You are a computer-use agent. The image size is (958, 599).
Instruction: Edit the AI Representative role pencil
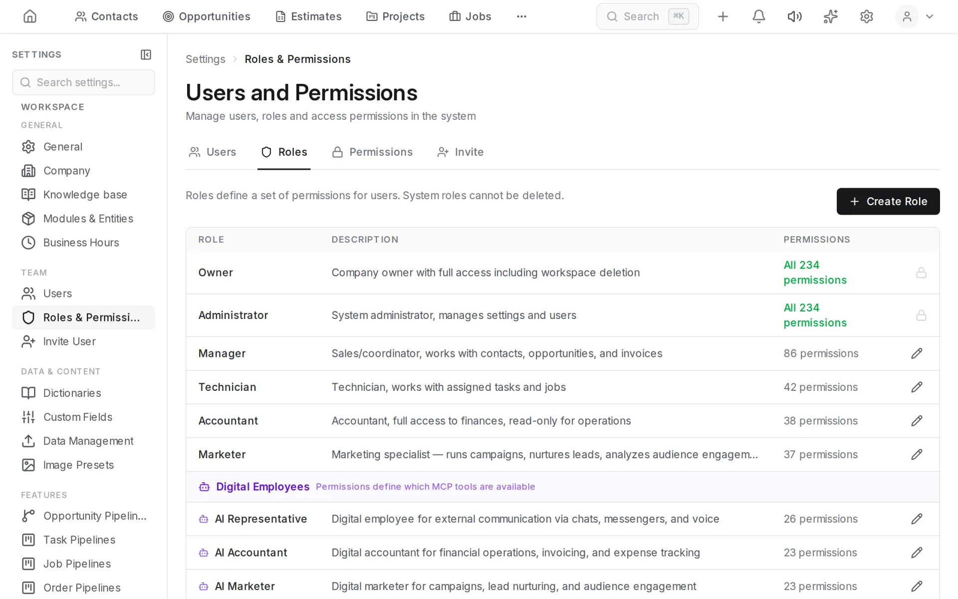coord(917,519)
